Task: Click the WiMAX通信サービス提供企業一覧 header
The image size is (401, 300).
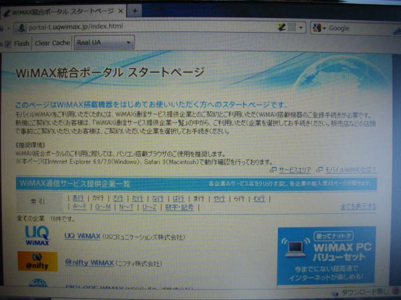Action: [75, 184]
